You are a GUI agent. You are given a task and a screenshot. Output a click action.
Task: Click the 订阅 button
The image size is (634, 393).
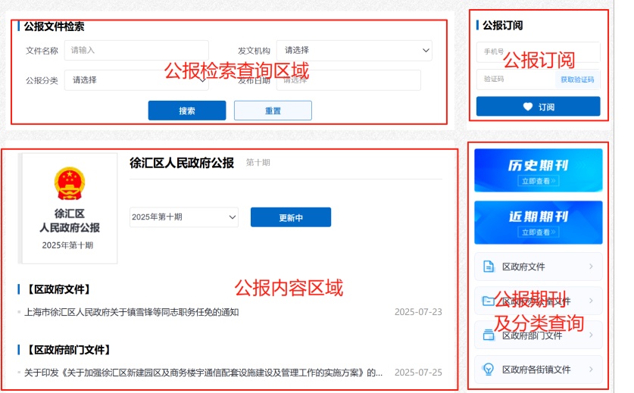click(x=538, y=106)
